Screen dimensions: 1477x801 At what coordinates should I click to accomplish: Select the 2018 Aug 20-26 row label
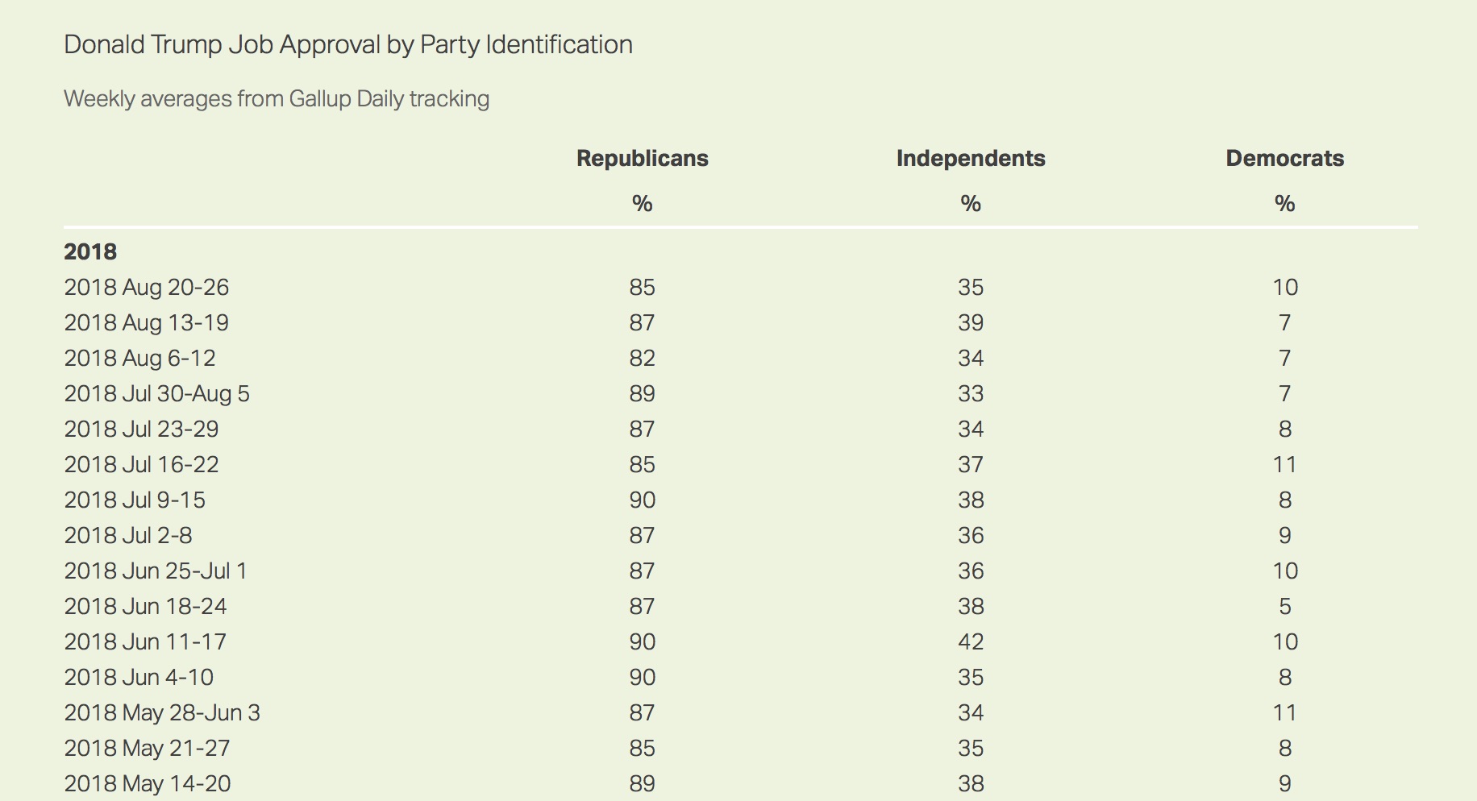tap(147, 287)
